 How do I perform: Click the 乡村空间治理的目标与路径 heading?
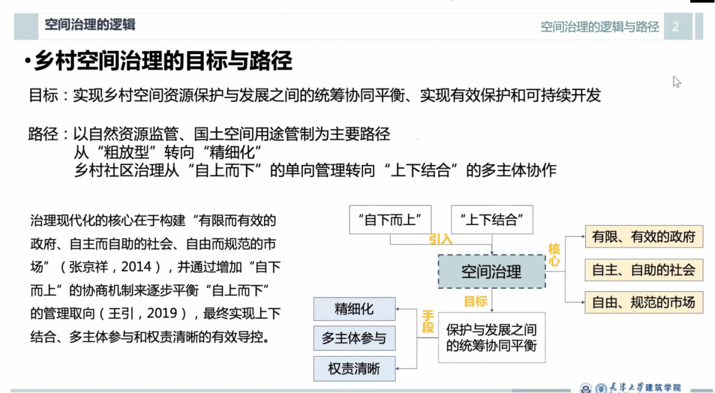(163, 61)
